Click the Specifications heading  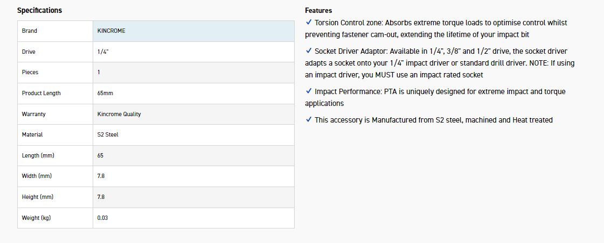pos(39,10)
